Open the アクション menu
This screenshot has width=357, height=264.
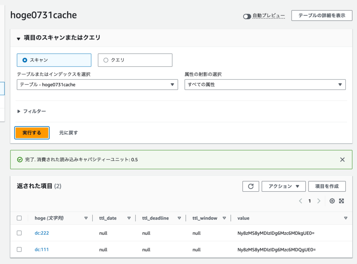(283, 186)
